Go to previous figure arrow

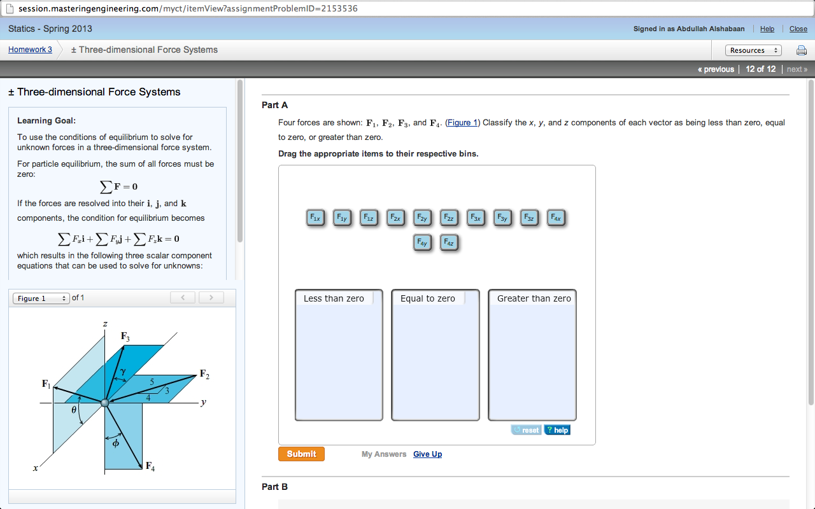(x=183, y=297)
